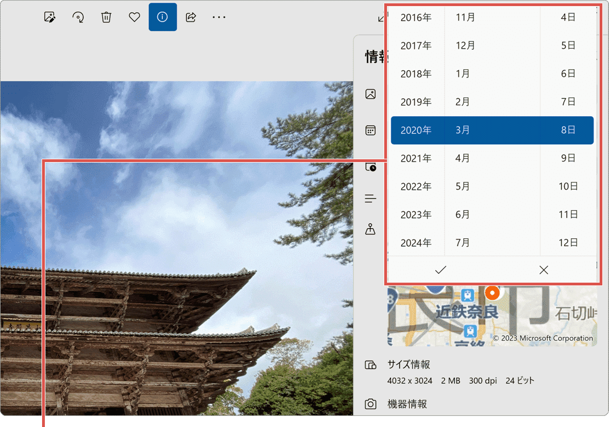Click the clock time icon in the info panel

[370, 166]
